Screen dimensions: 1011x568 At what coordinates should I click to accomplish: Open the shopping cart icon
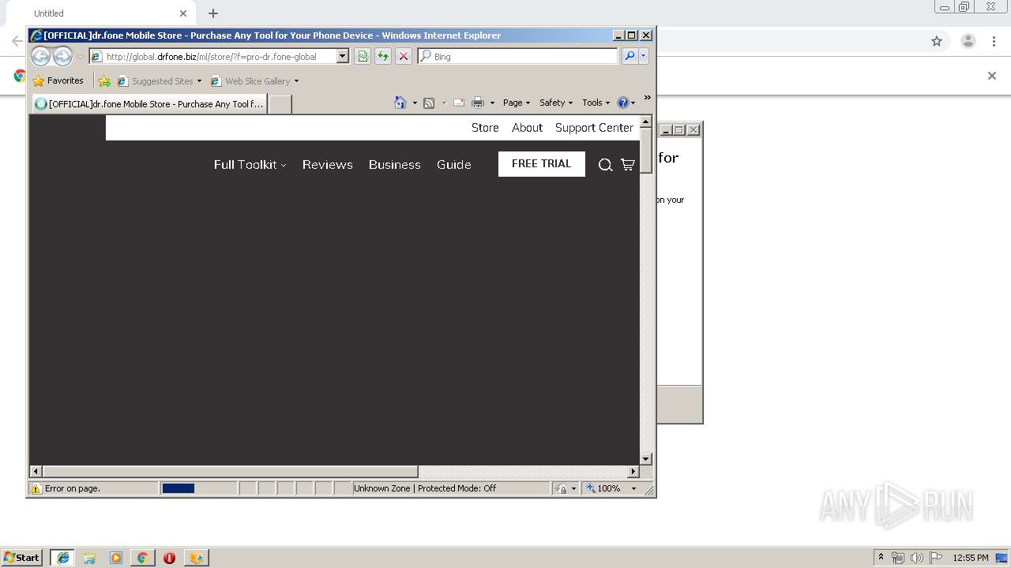(628, 164)
